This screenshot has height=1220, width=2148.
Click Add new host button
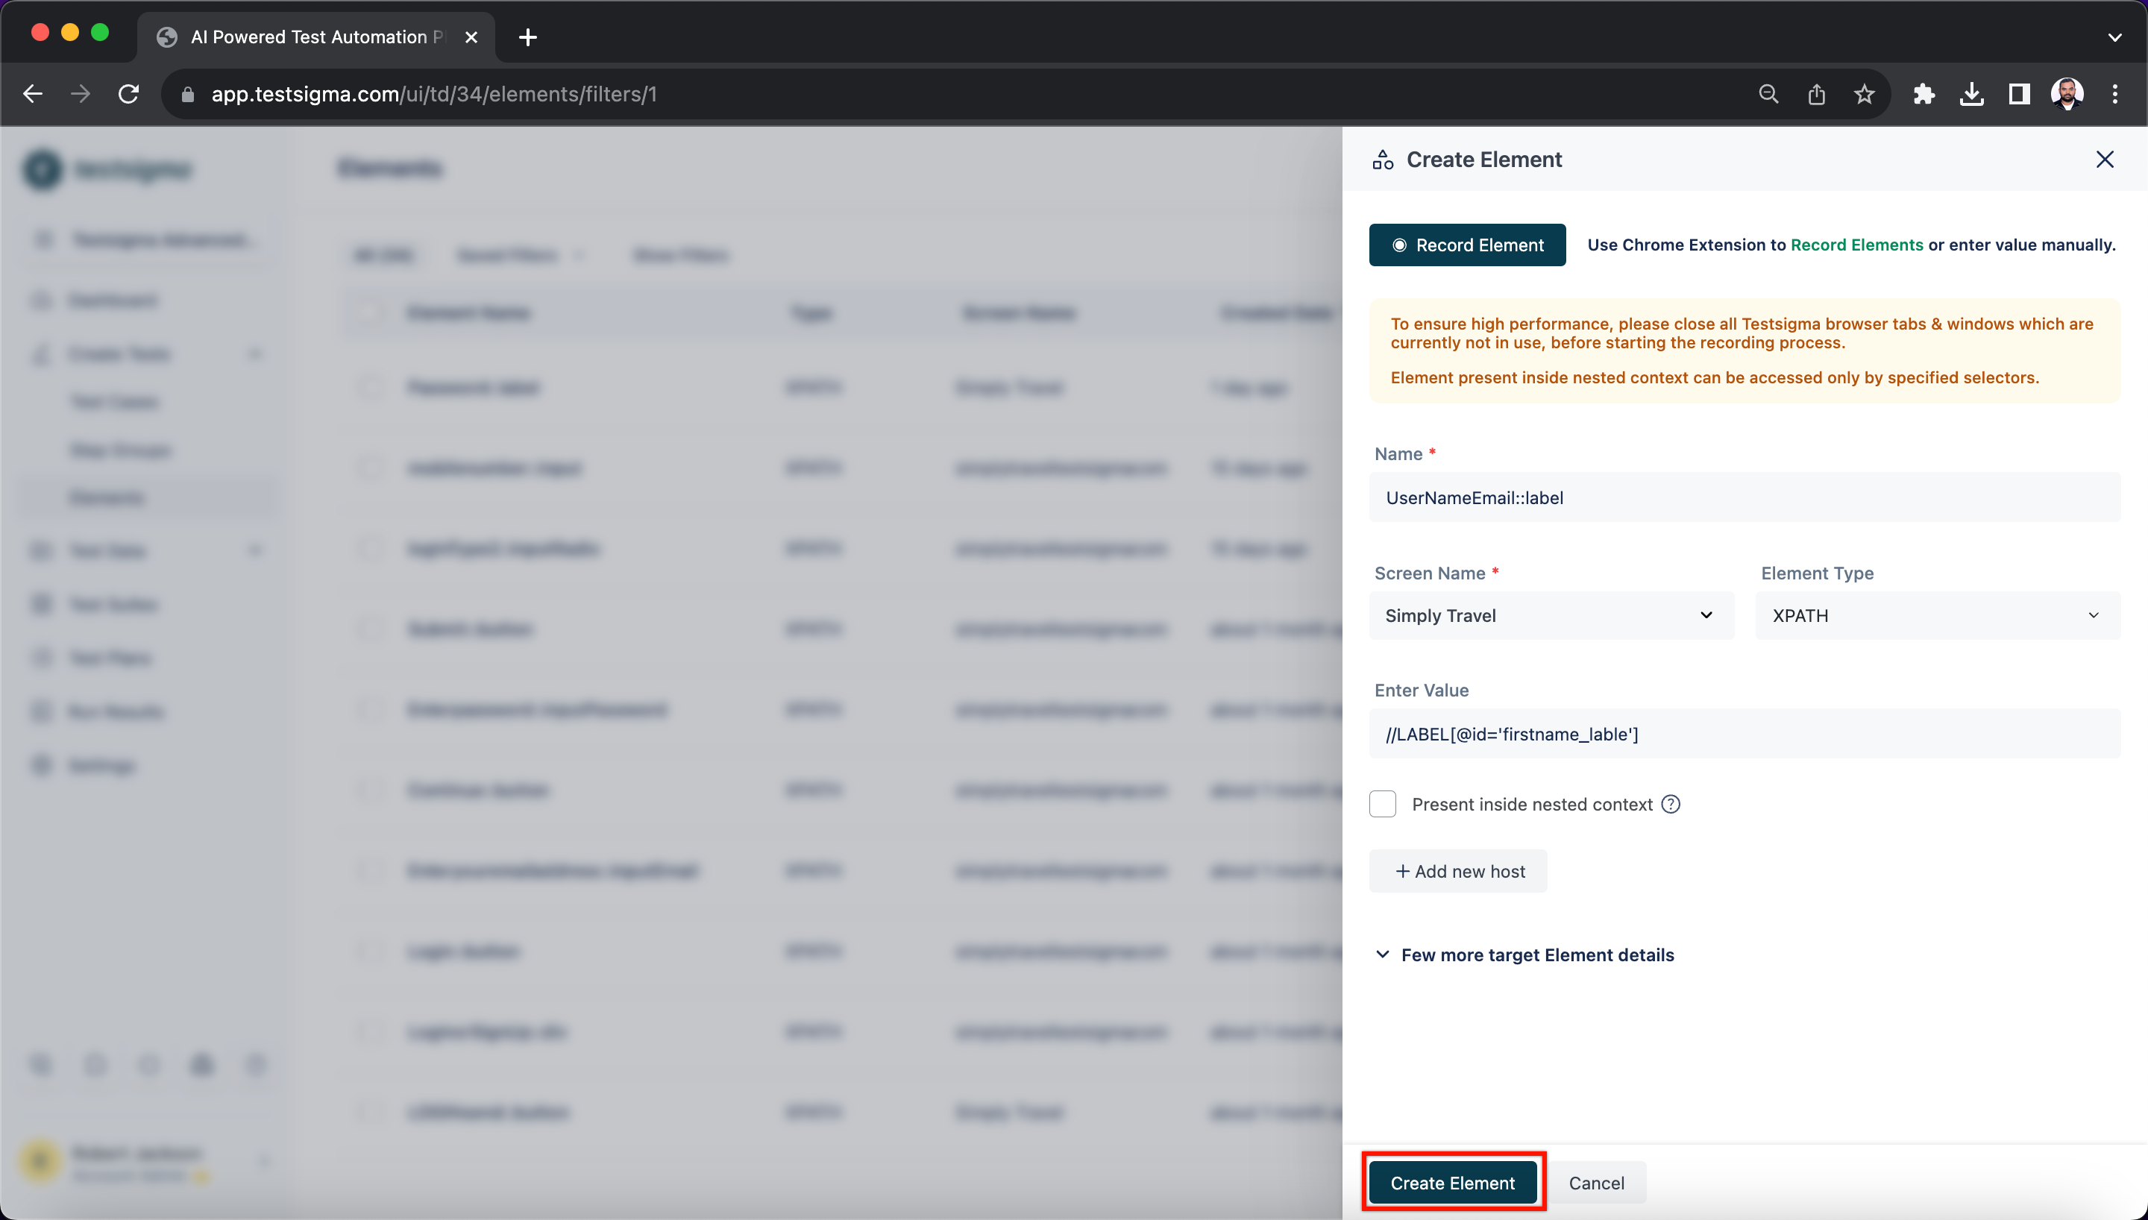click(1457, 870)
